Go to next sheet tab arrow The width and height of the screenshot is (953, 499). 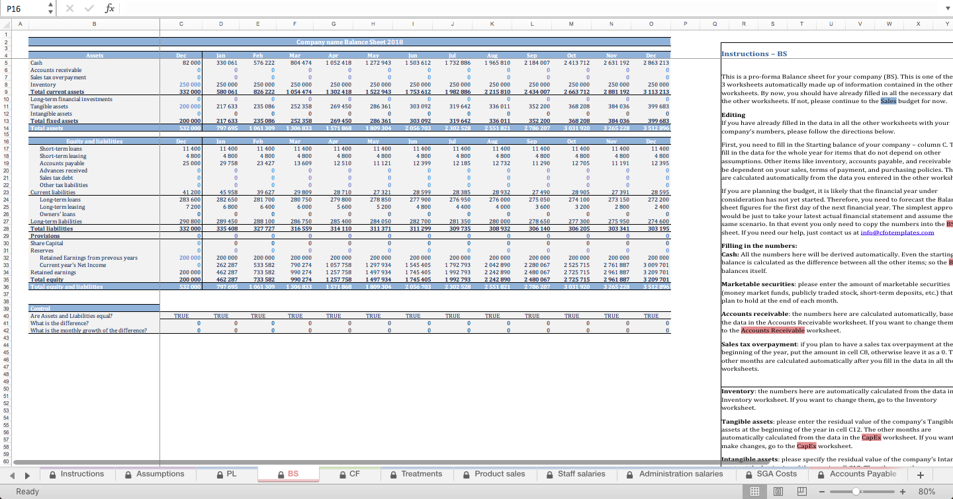point(26,475)
